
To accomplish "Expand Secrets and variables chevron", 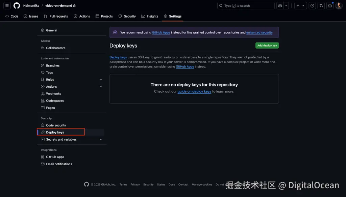I will (x=101, y=140).
